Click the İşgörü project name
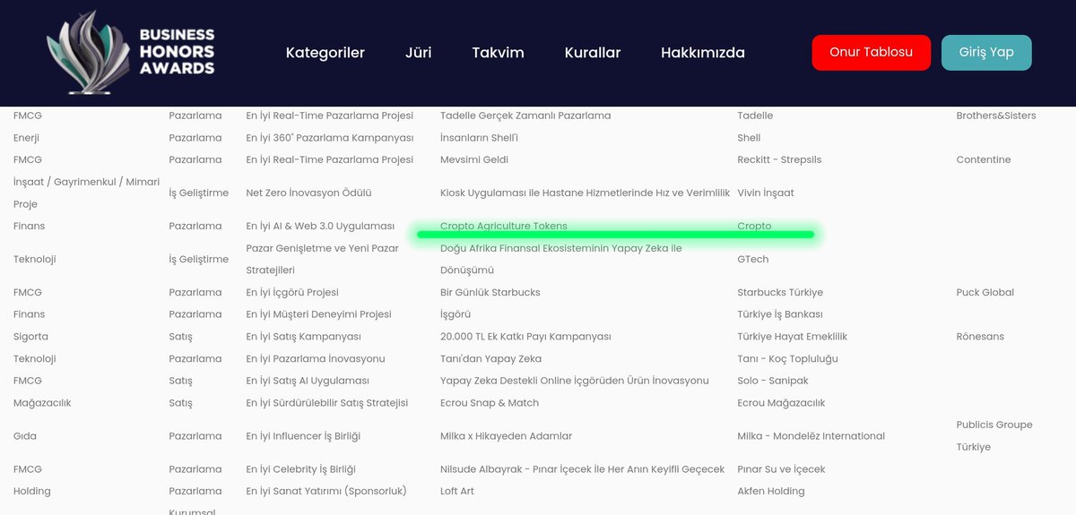This screenshot has height=515, width=1076. click(x=456, y=314)
